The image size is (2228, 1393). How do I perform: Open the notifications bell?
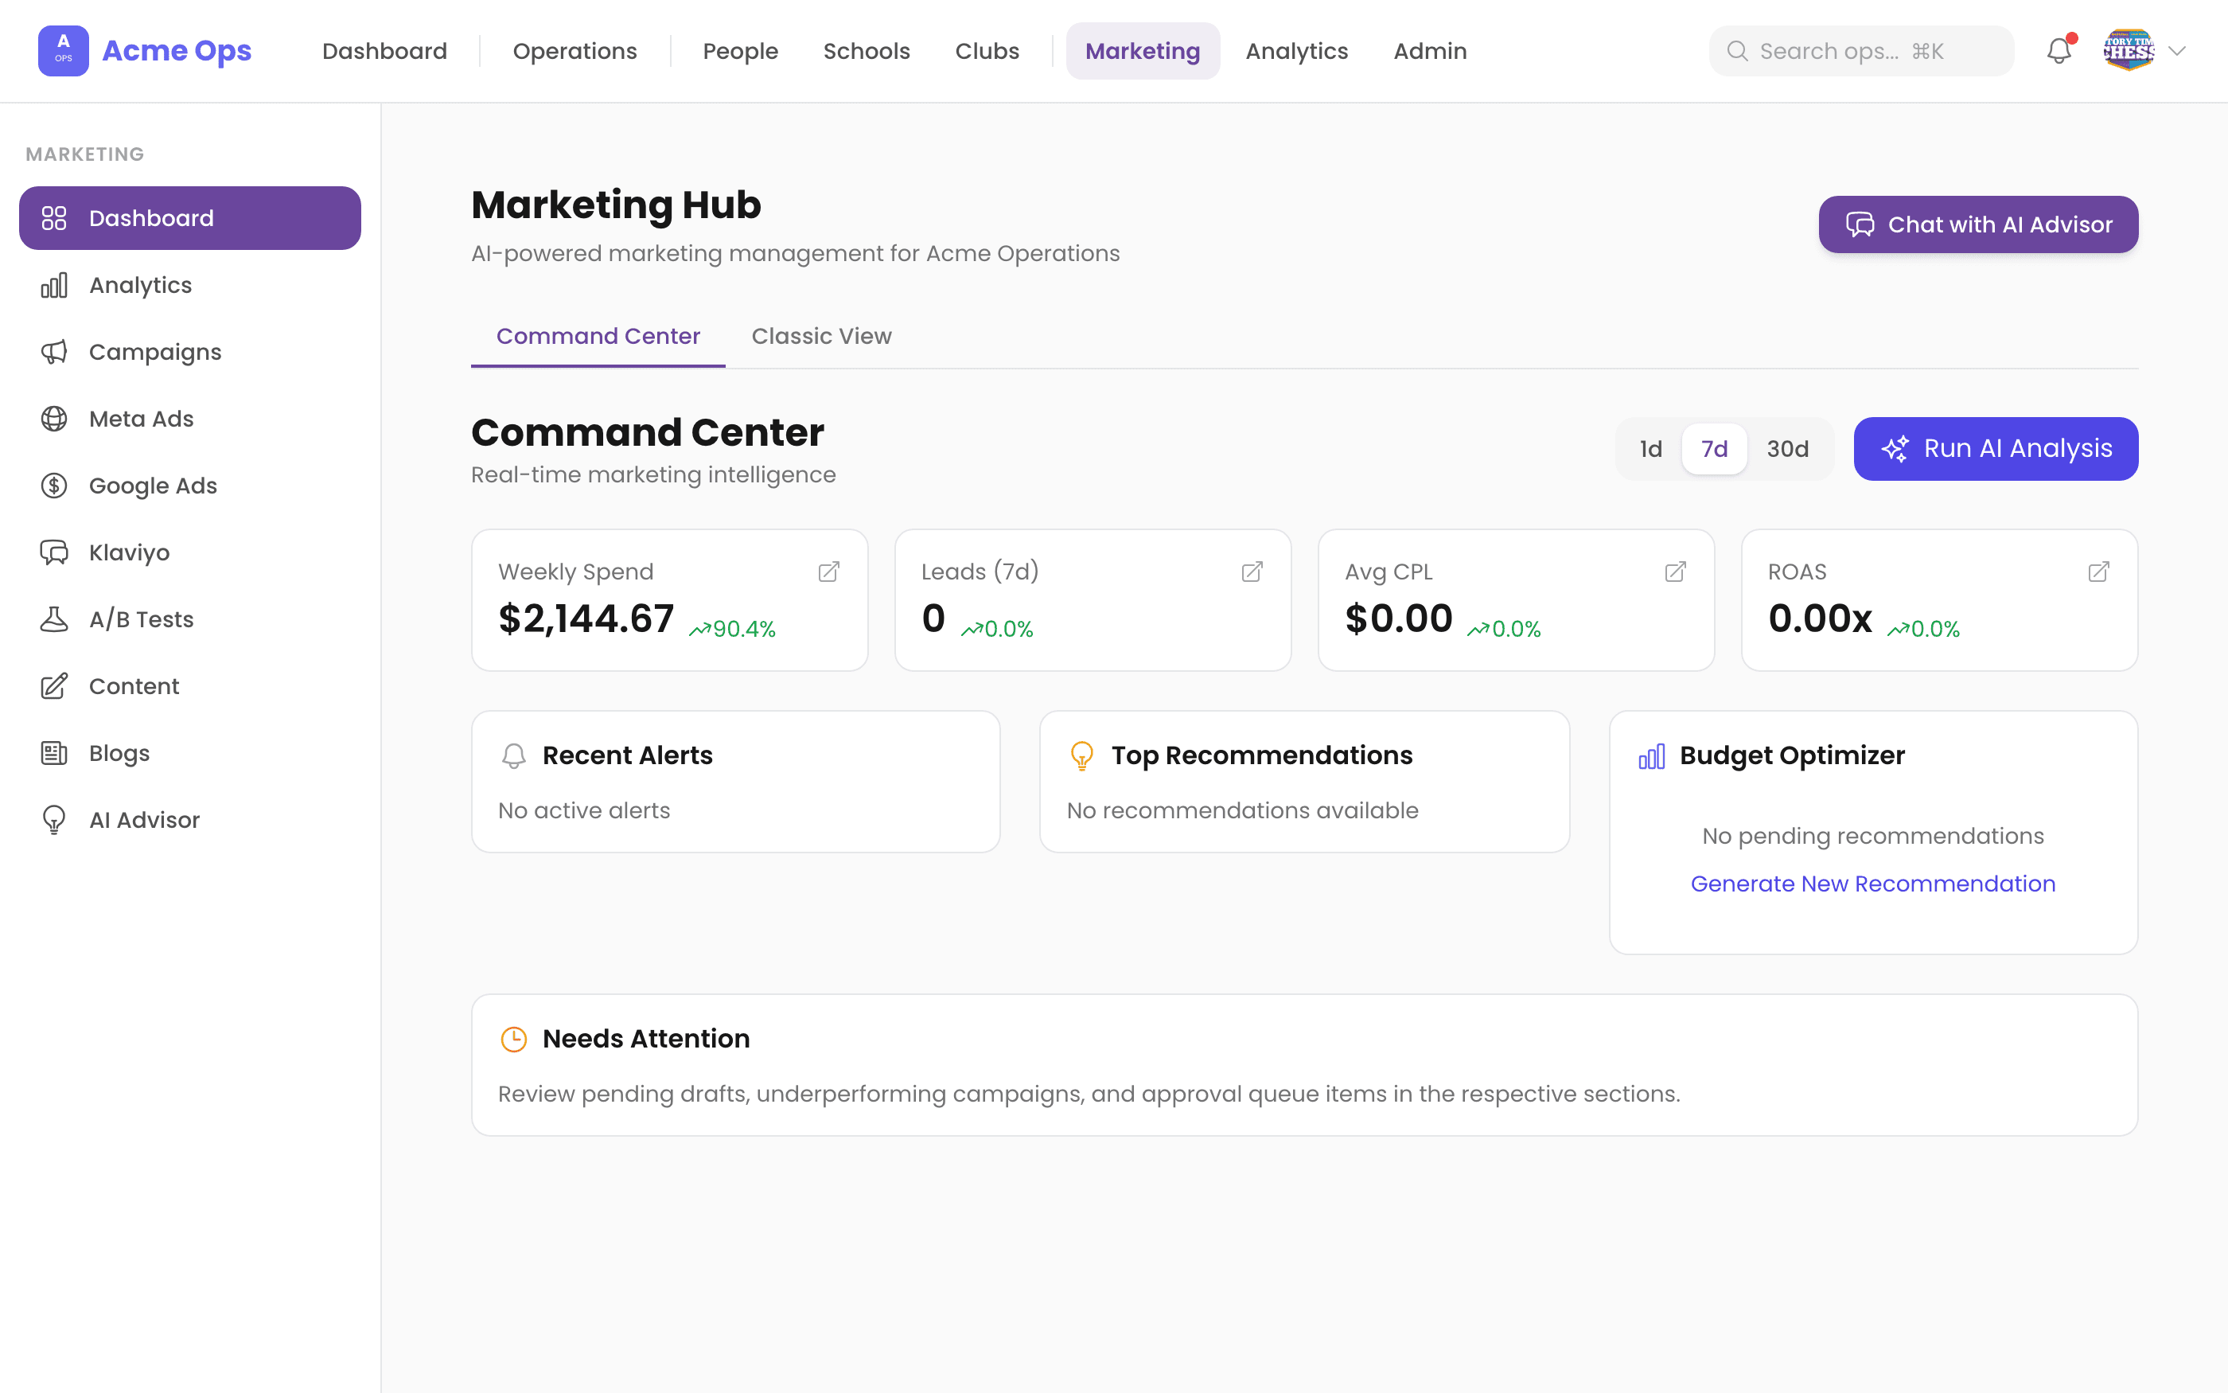pos(2059,51)
